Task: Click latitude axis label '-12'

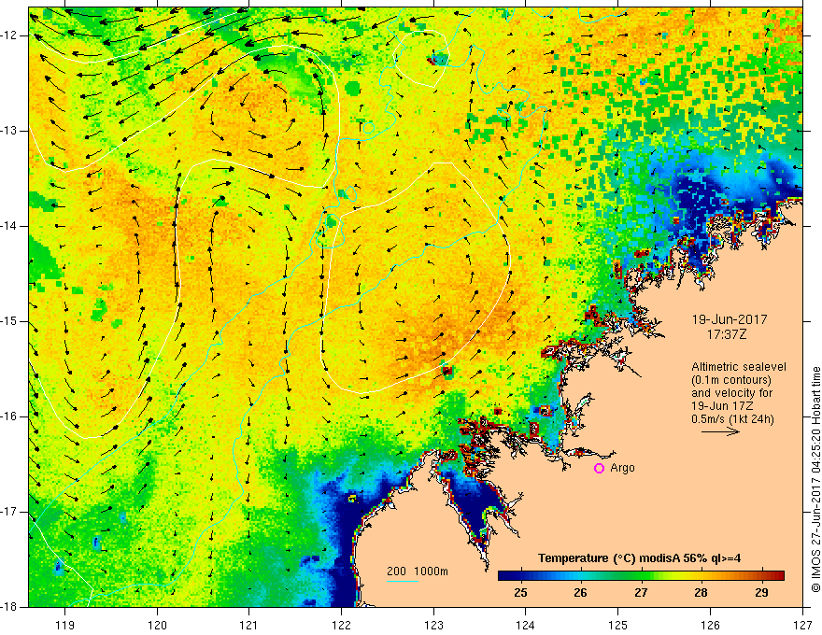Action: pyautogui.click(x=10, y=35)
